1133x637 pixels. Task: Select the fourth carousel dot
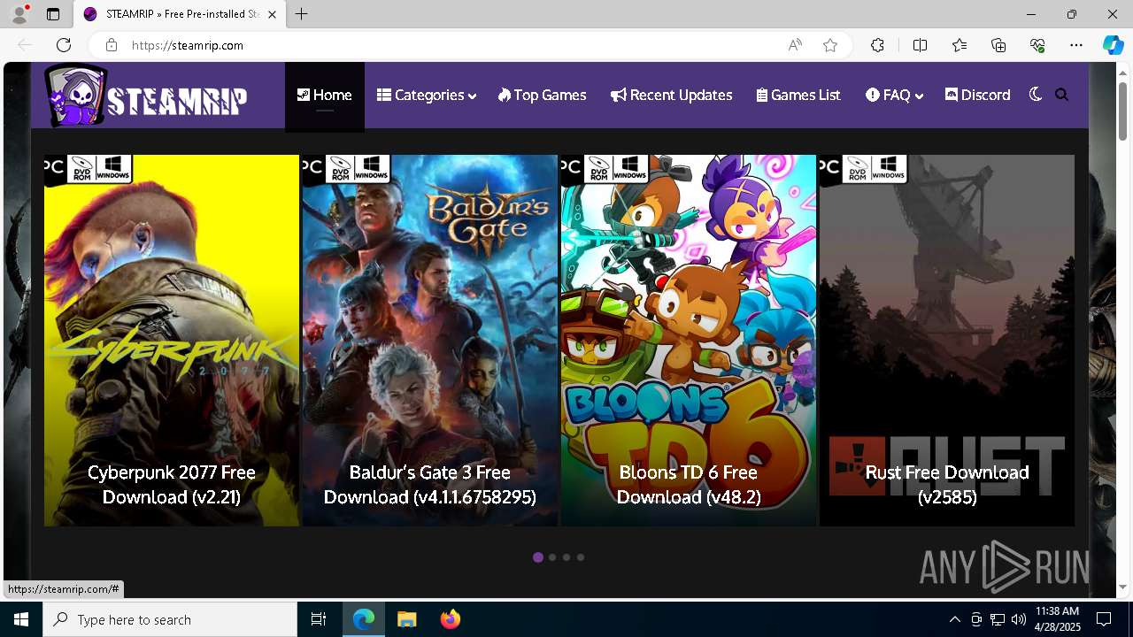pos(581,557)
